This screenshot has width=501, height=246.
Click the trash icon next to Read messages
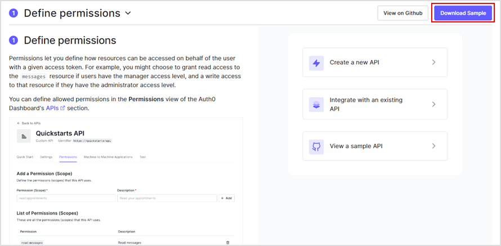(x=227, y=243)
